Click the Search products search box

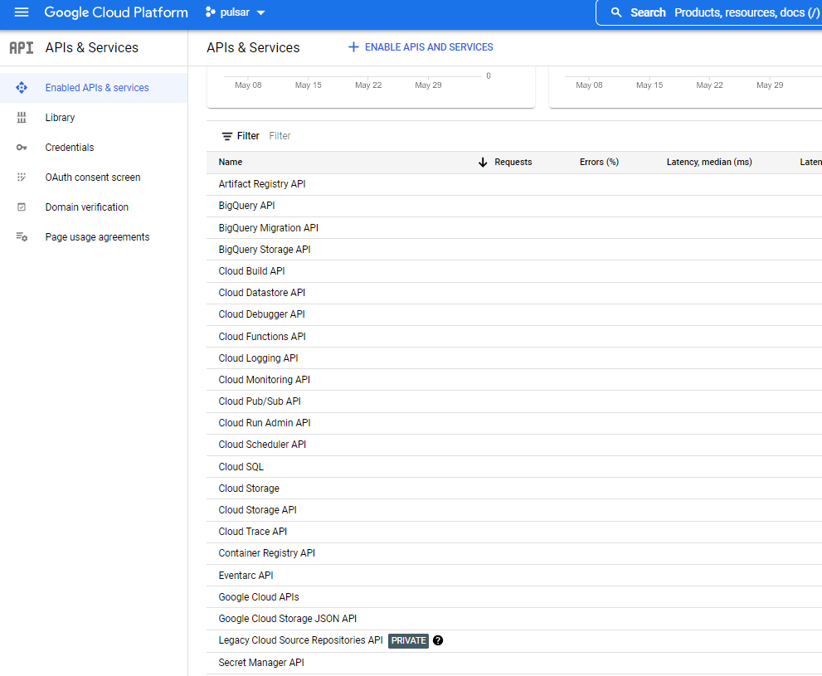(710, 12)
